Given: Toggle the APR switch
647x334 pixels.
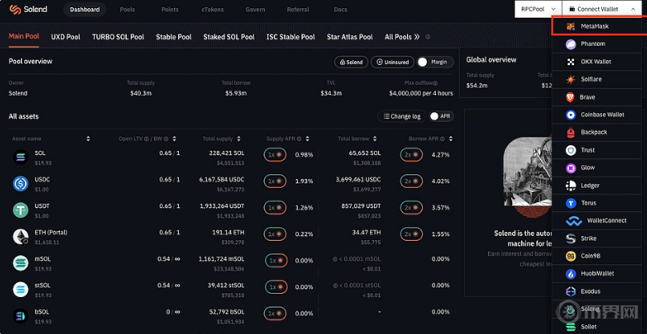Looking at the screenshot, I should point(434,116).
